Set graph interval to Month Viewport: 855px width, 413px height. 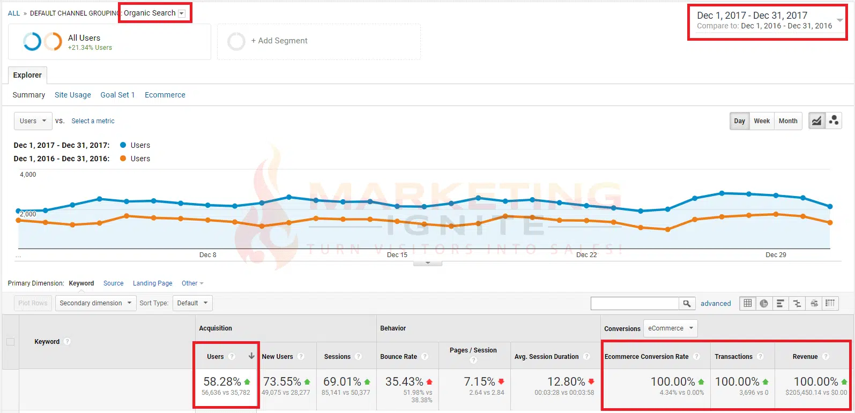(787, 121)
